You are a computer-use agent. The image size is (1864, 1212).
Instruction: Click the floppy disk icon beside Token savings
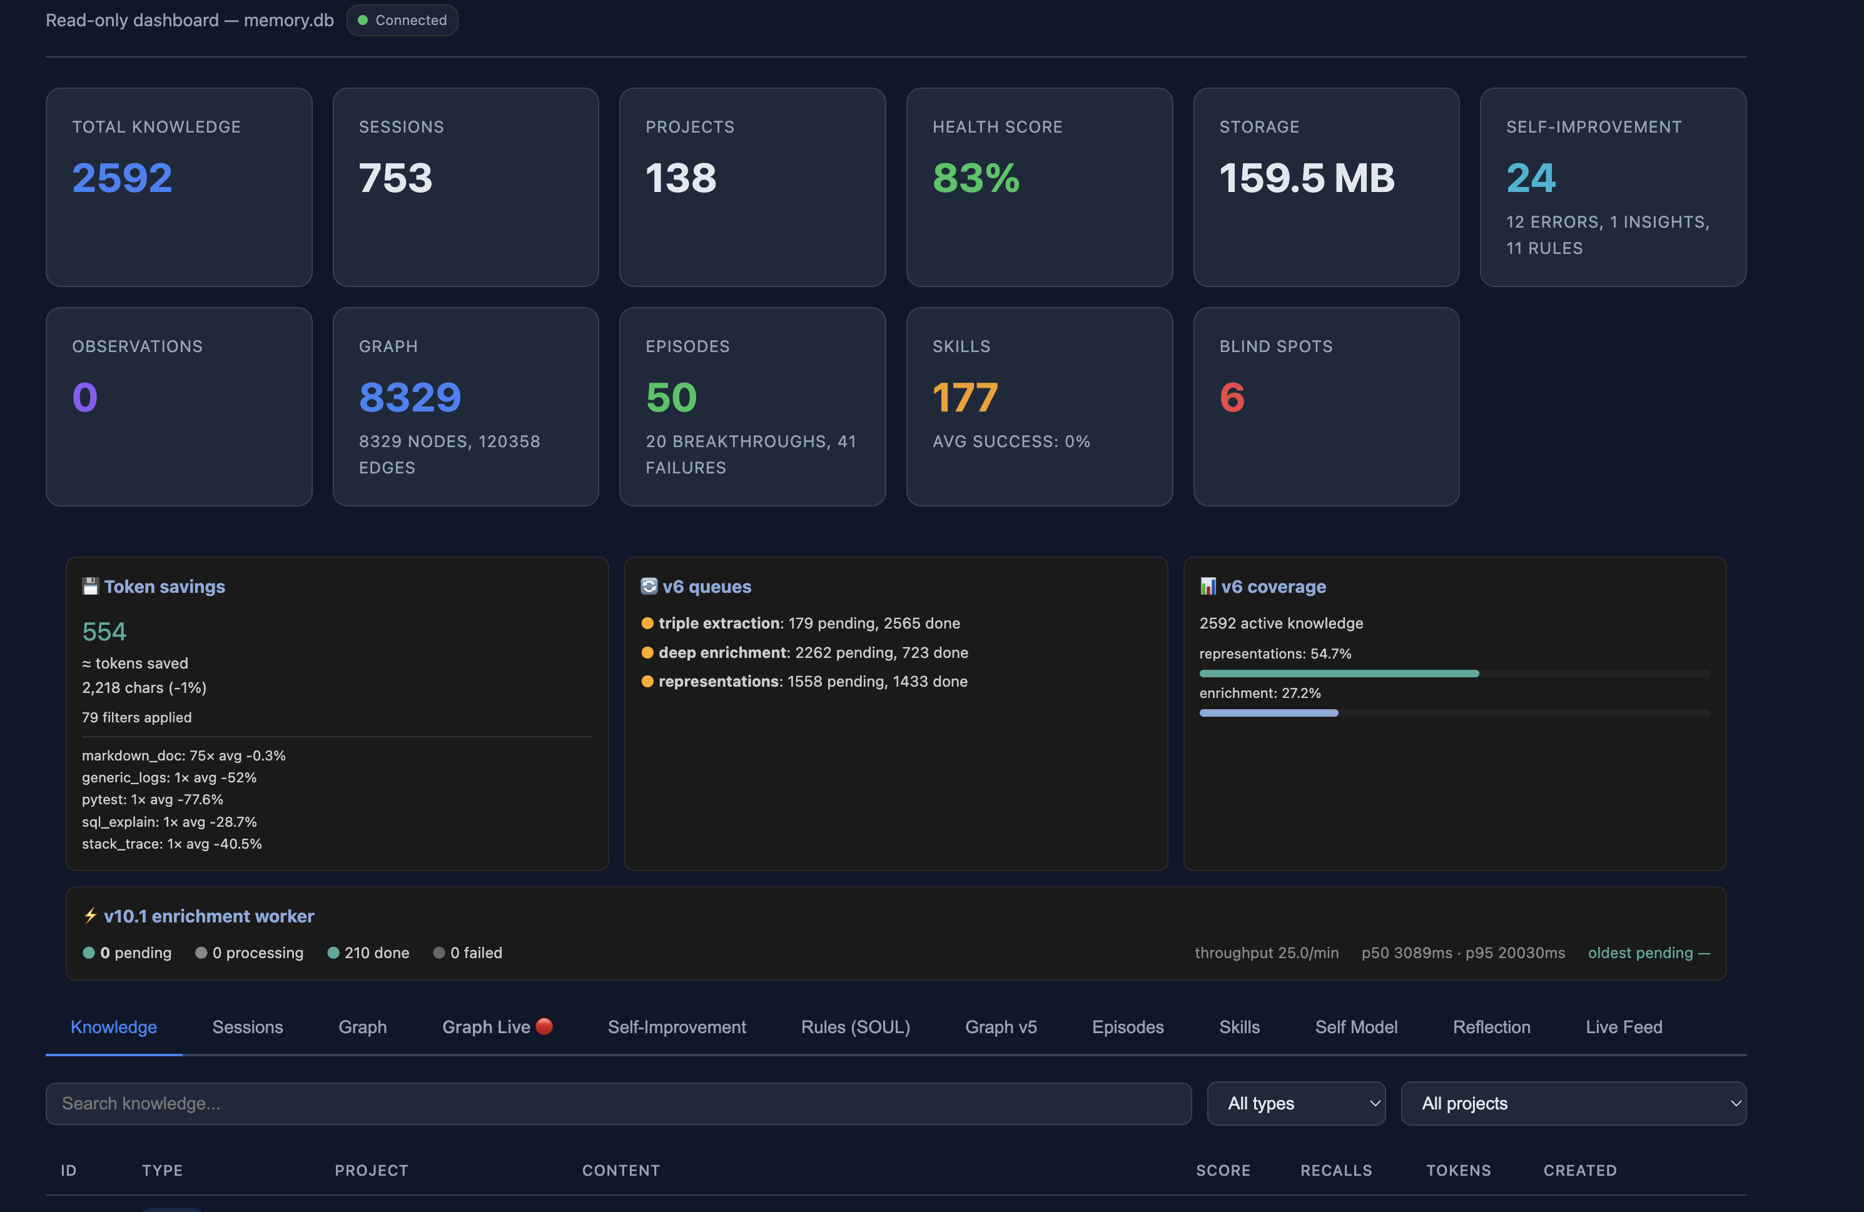pos(90,587)
